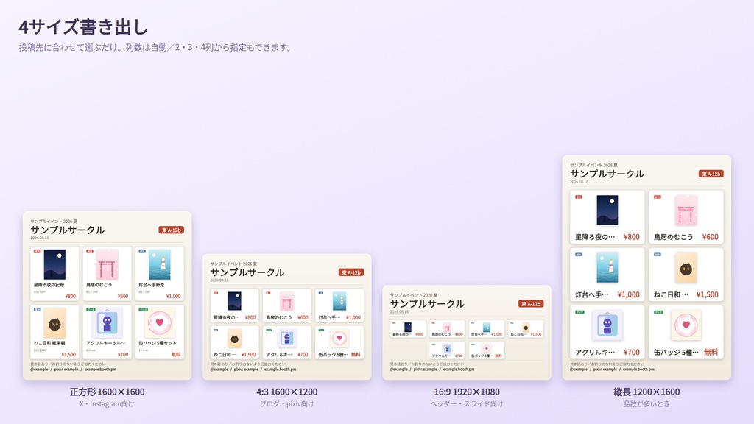Click the 東 A-12b booth badge in the square preview
This screenshot has height=424, width=754.
pyautogui.click(x=171, y=230)
